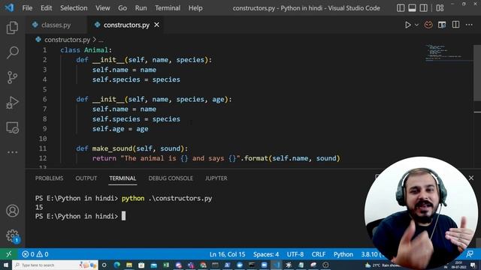Viewport: 481px width, 270px height.
Task: Change line endings via CRLF
Action: click(x=319, y=254)
